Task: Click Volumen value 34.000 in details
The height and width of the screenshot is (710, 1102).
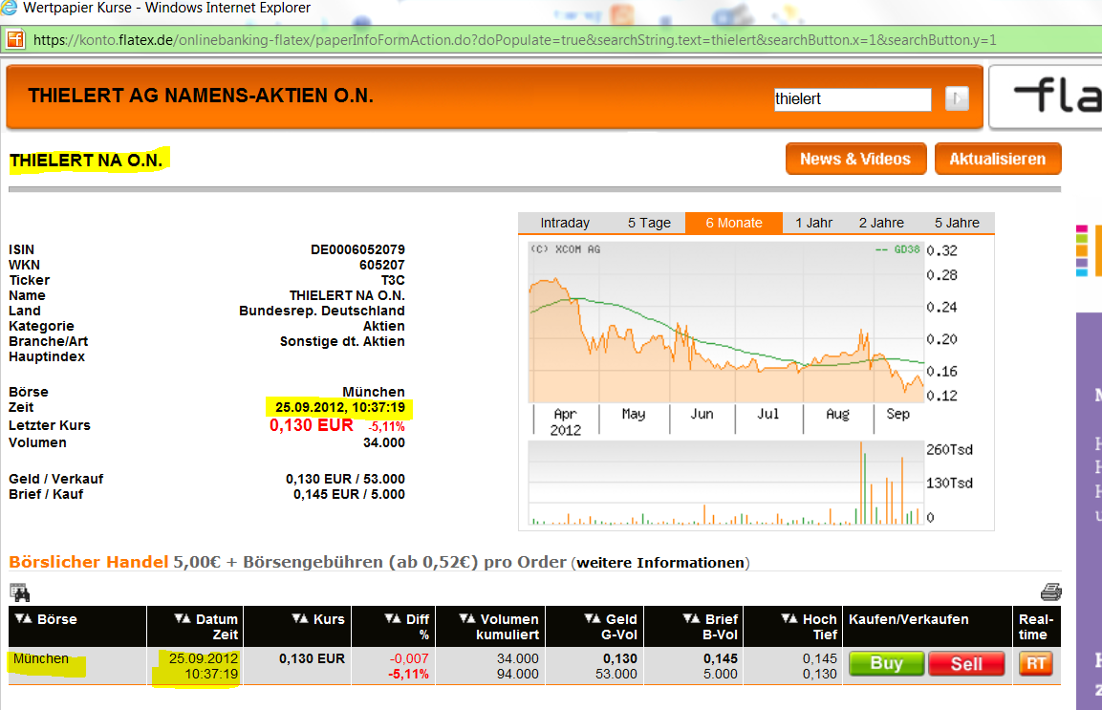Action: (383, 442)
